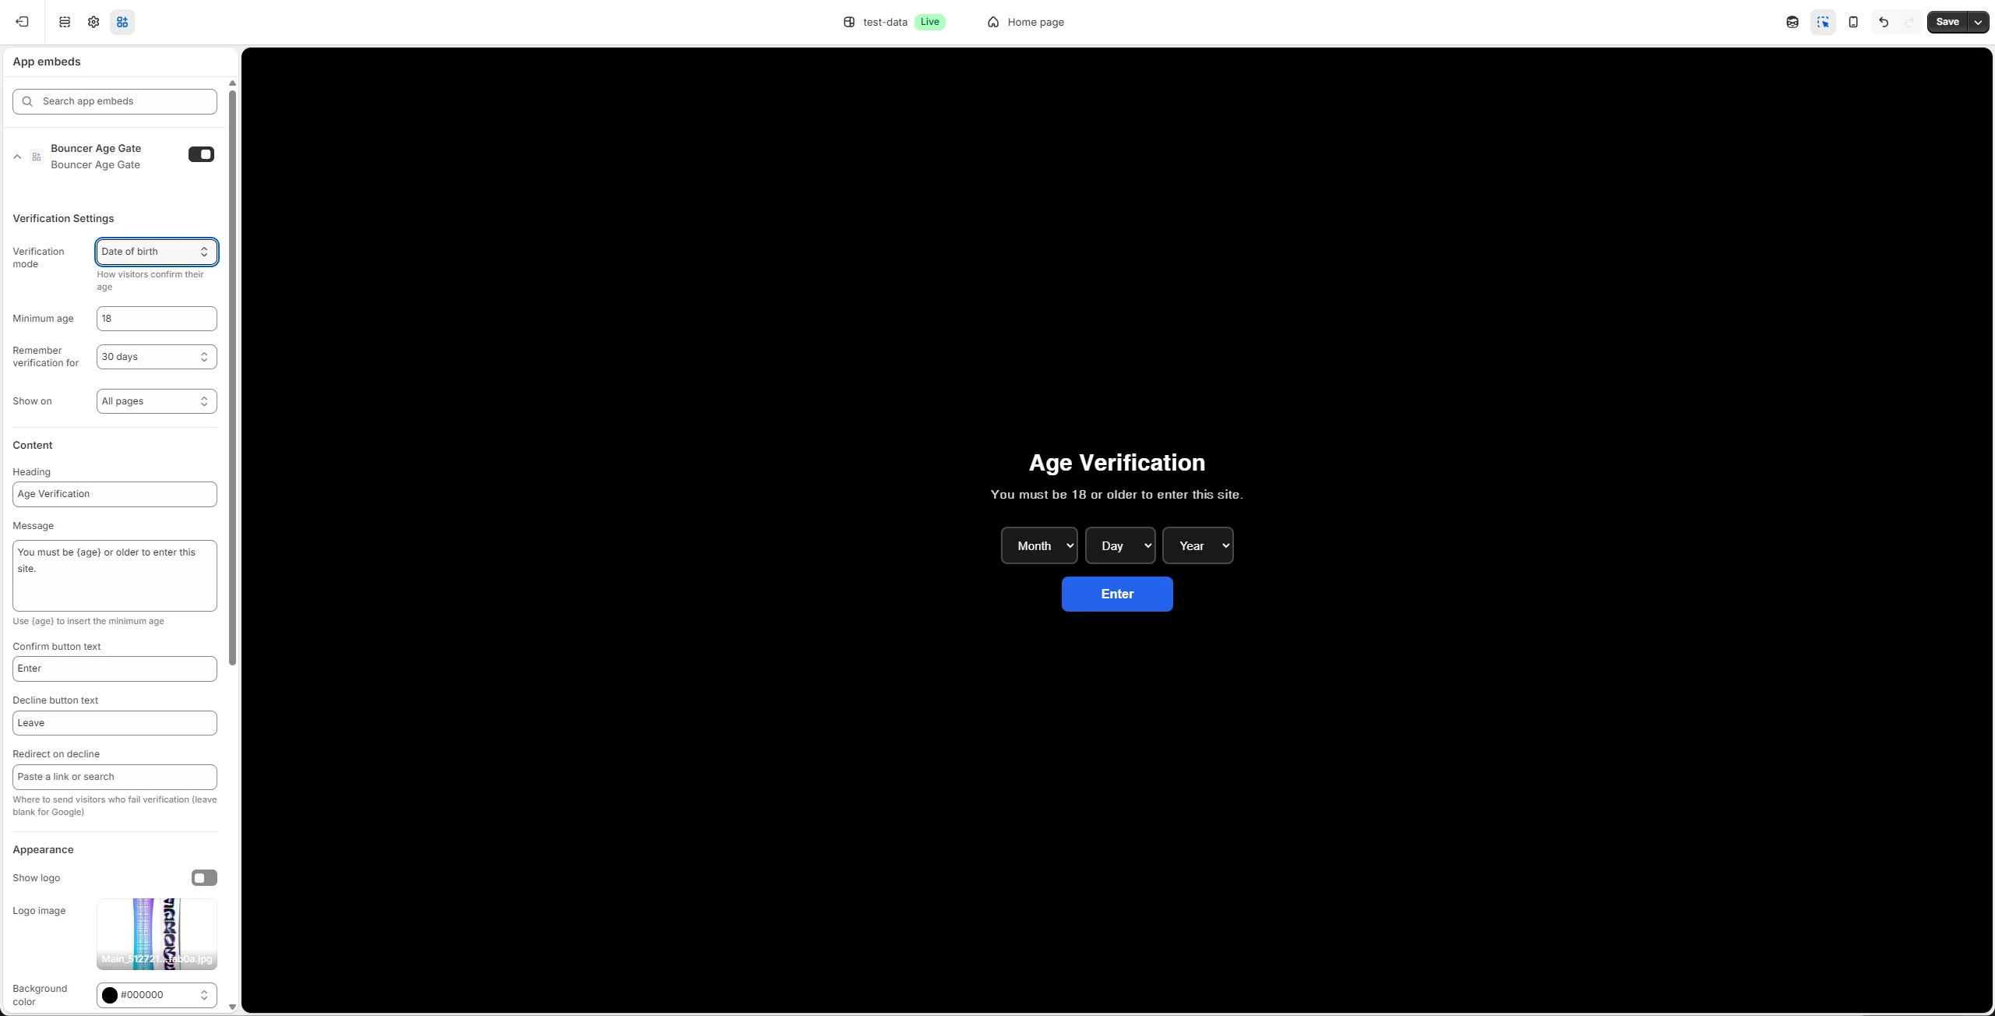Image resolution: width=1995 pixels, height=1016 pixels.
Task: Click the blue Enter button
Action: click(x=1117, y=594)
